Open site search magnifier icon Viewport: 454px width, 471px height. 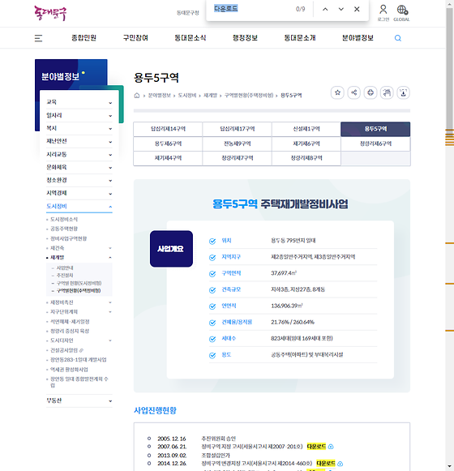click(398, 38)
